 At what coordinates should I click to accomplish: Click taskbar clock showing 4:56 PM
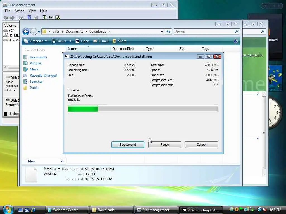coord(275,210)
